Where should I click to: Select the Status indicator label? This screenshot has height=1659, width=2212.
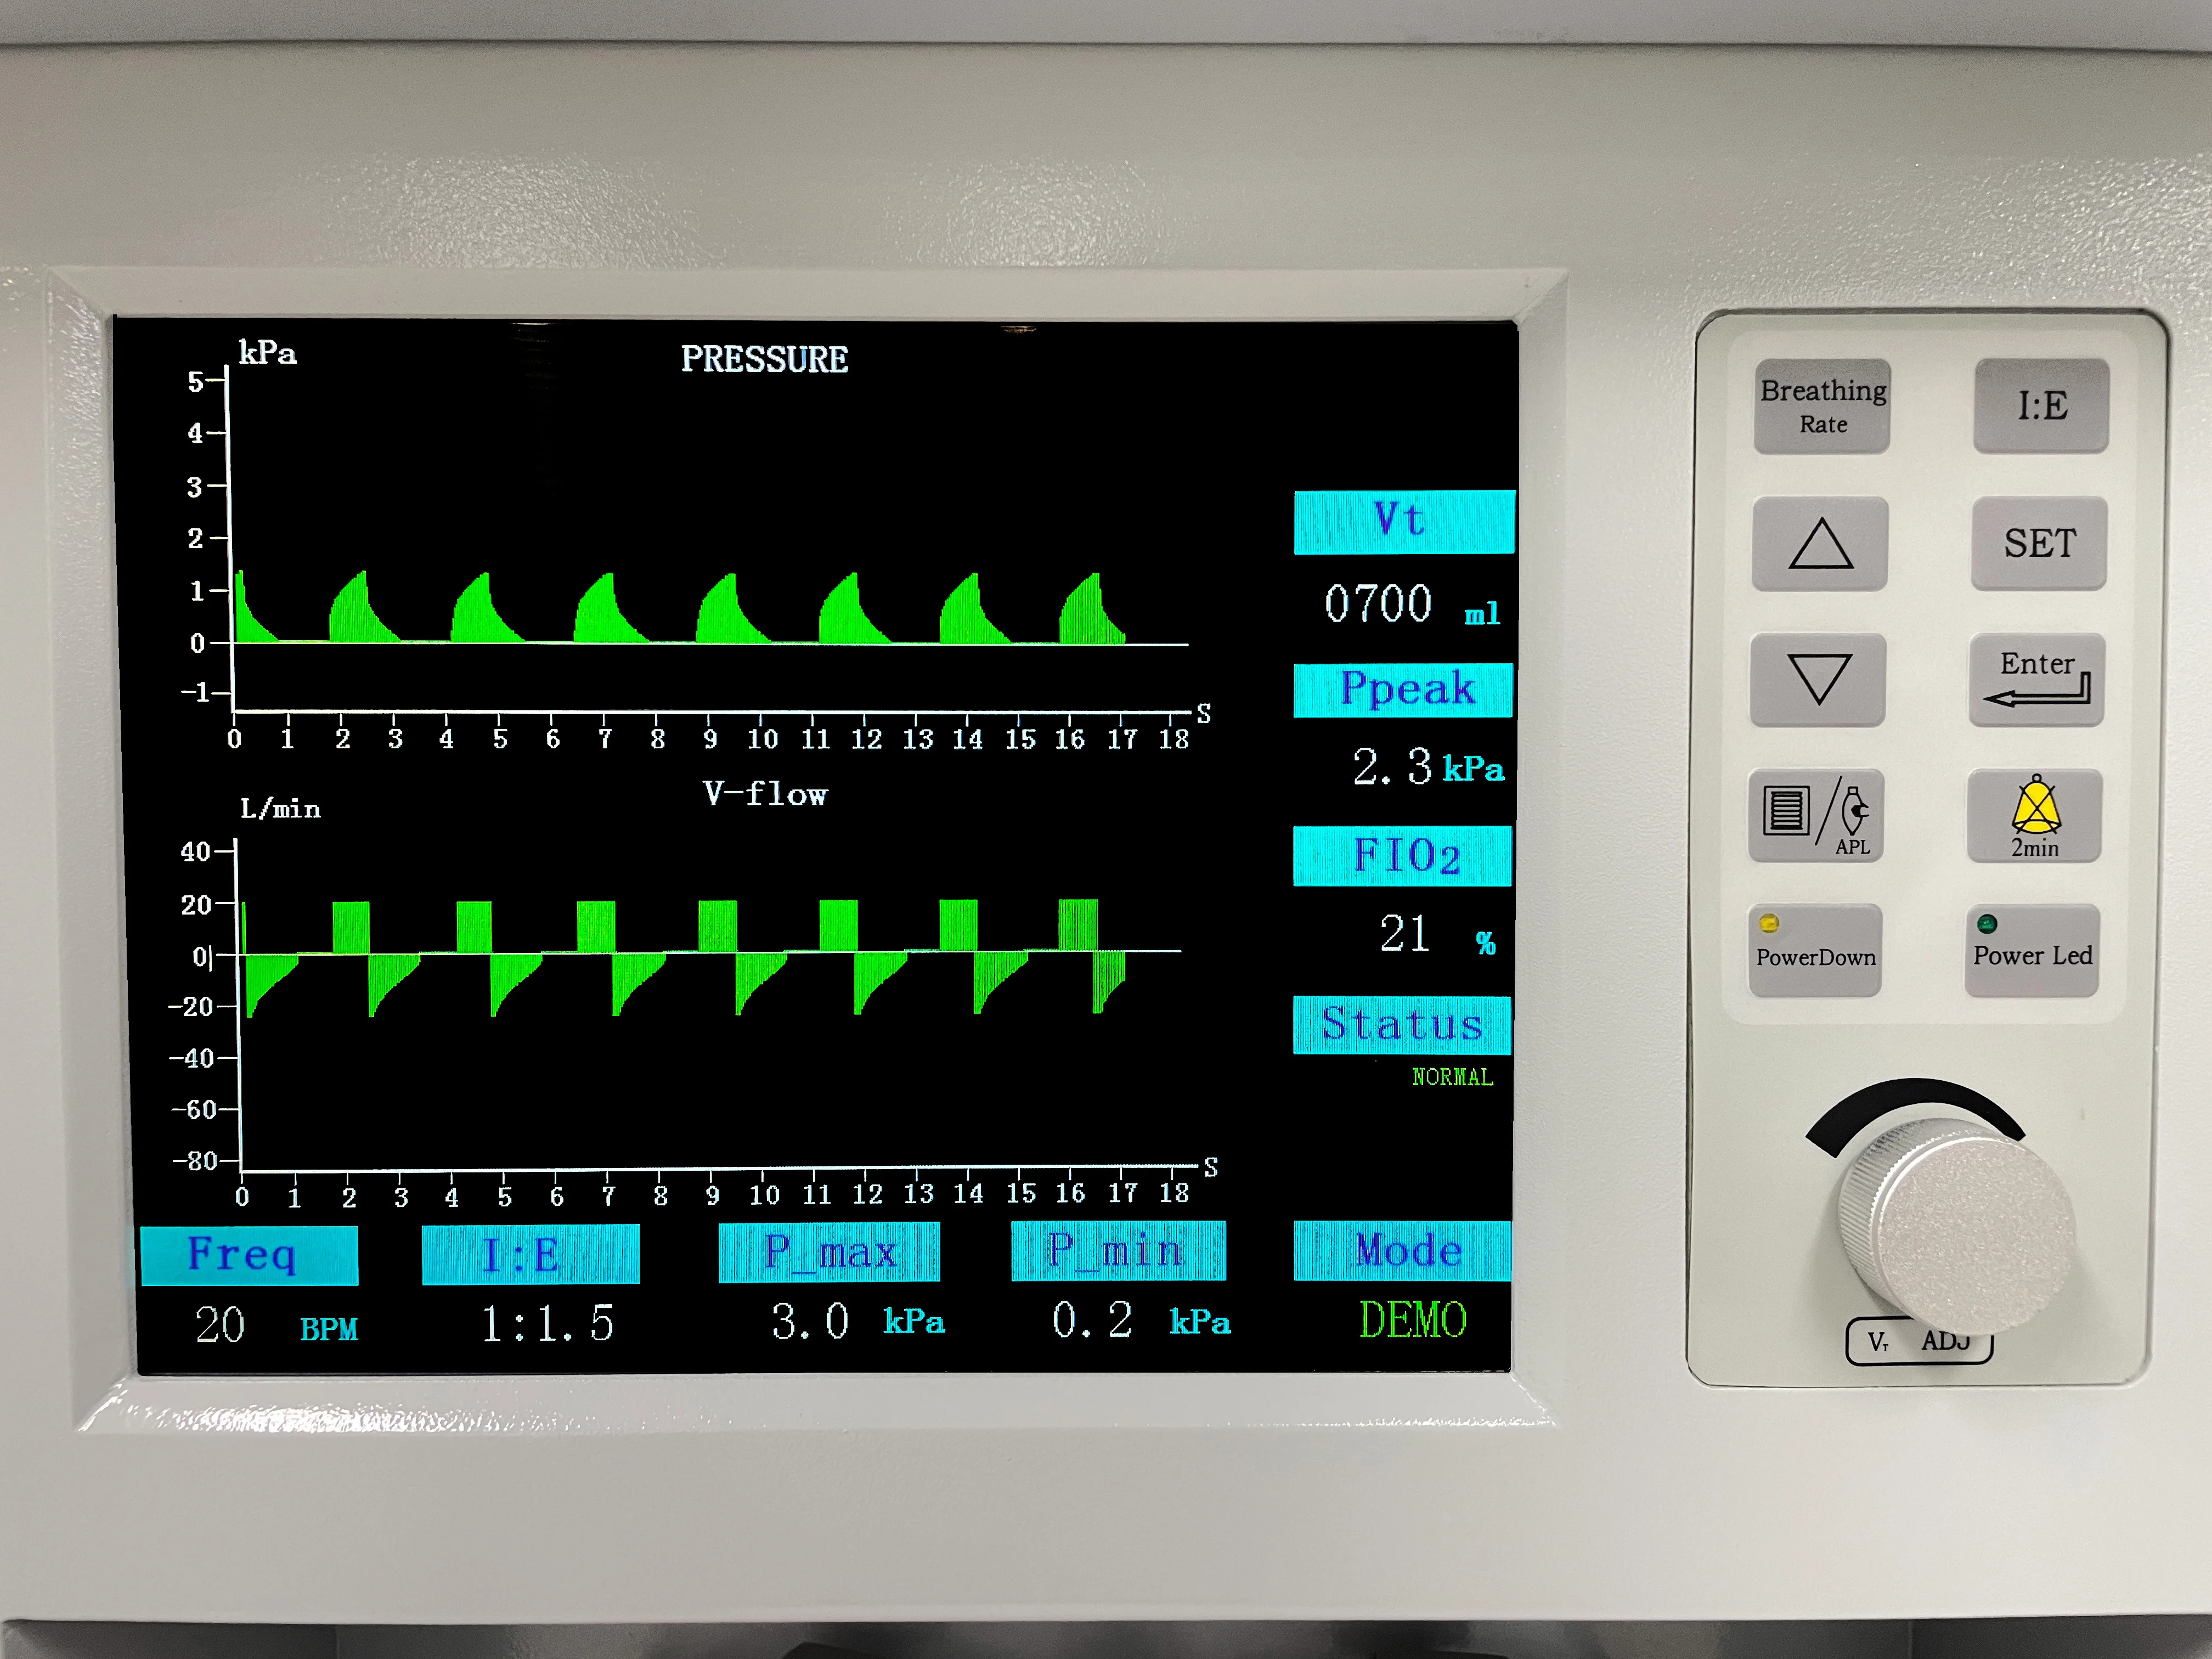pos(1401,1024)
